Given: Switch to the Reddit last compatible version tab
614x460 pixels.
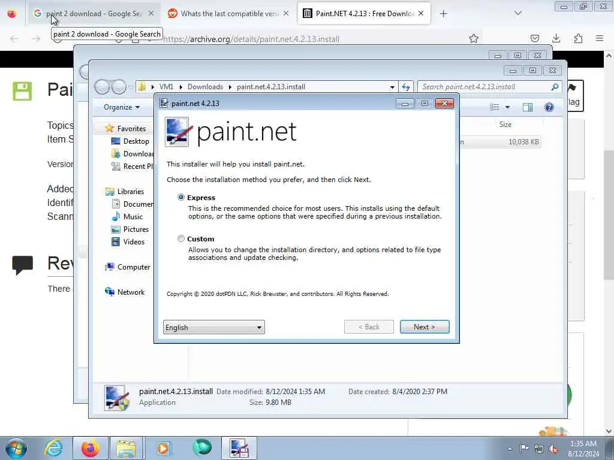Looking at the screenshot, I should [x=229, y=14].
